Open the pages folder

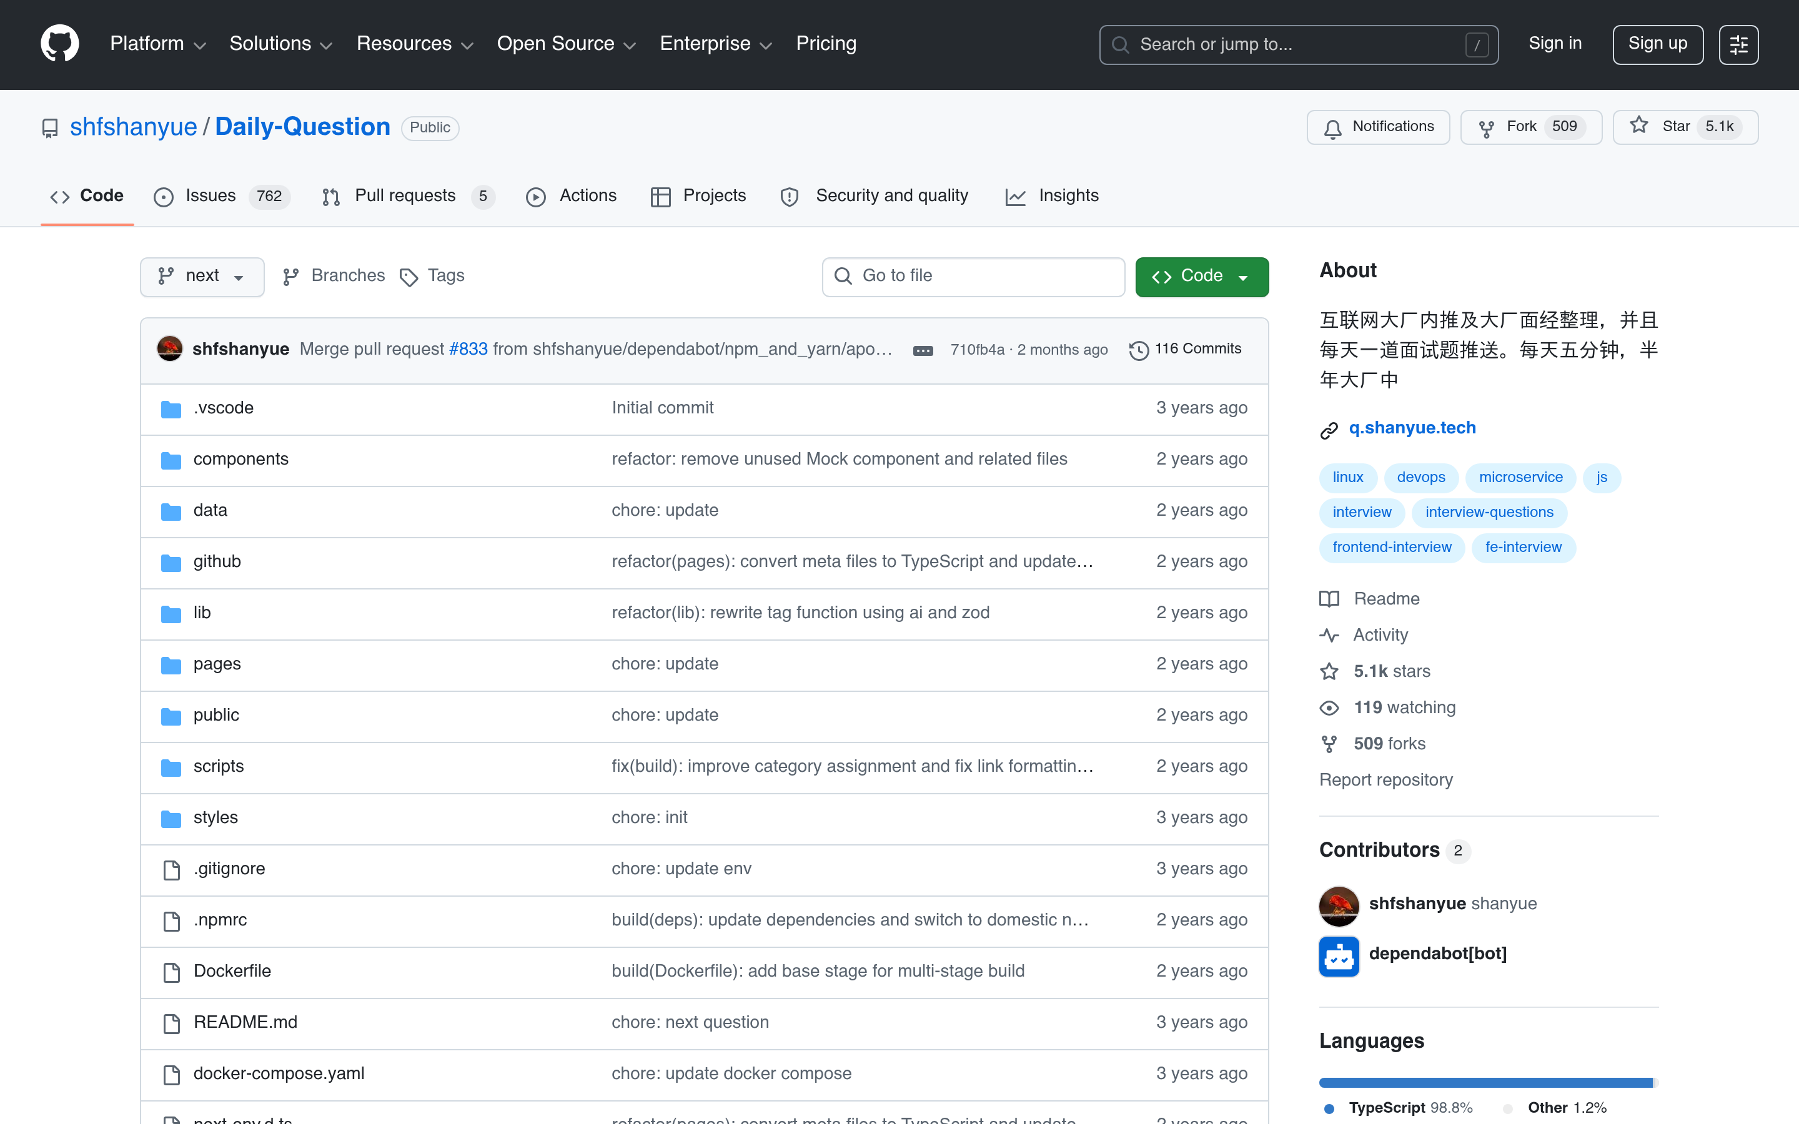point(217,664)
